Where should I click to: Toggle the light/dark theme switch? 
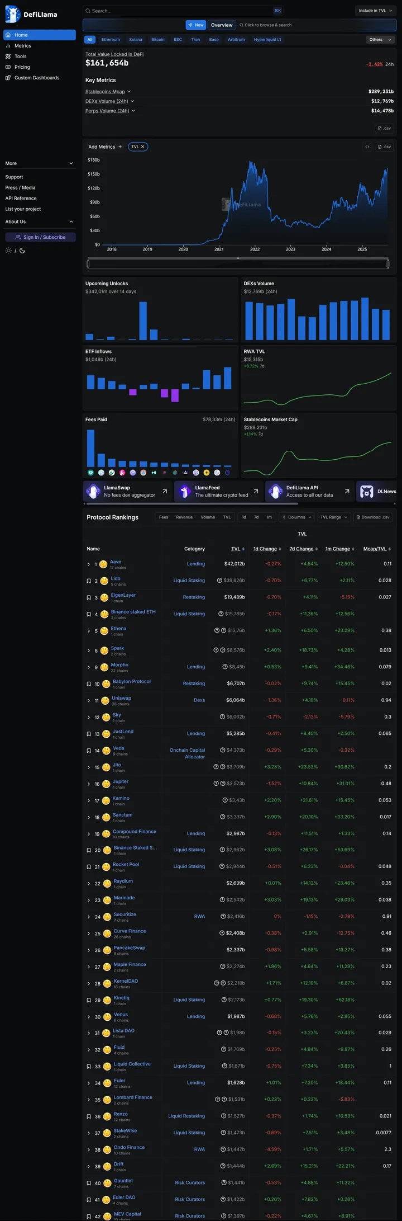[15, 251]
